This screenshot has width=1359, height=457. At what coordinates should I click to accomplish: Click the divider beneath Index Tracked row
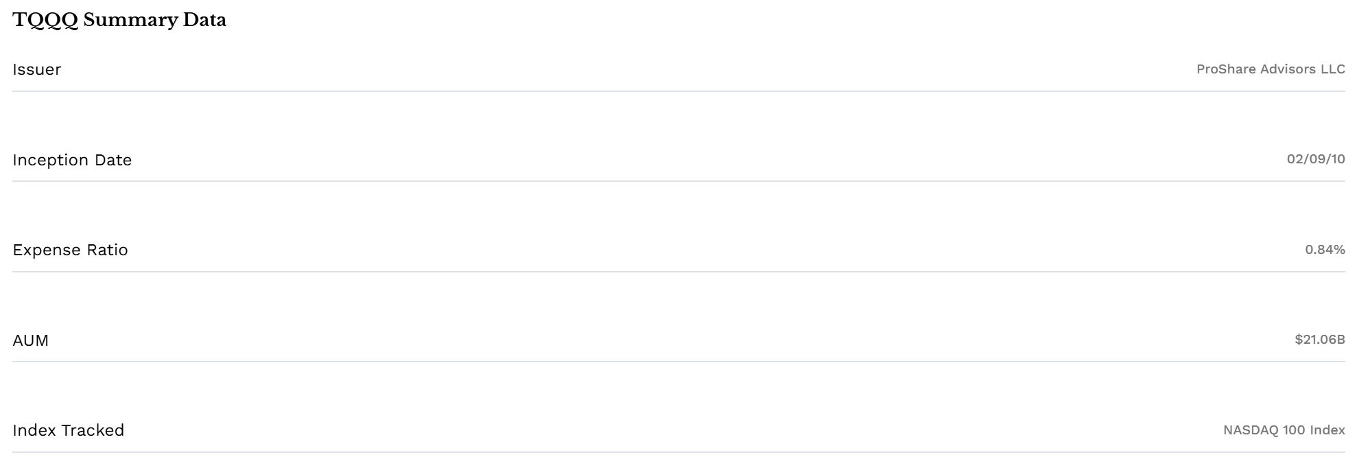[x=679, y=452]
